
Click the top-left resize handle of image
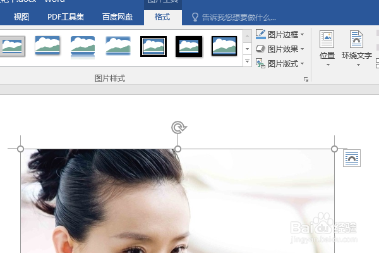coord(21,149)
